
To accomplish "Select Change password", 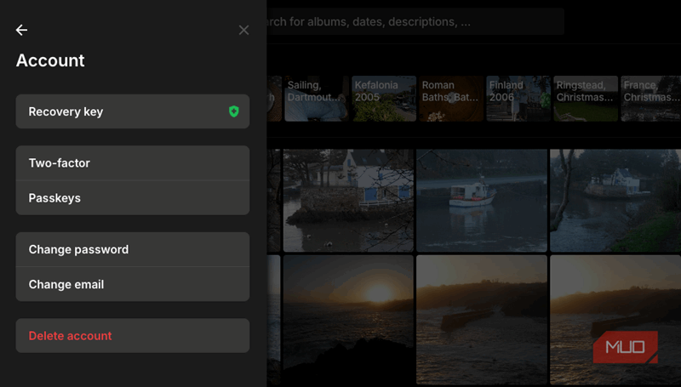I will pyautogui.click(x=132, y=250).
